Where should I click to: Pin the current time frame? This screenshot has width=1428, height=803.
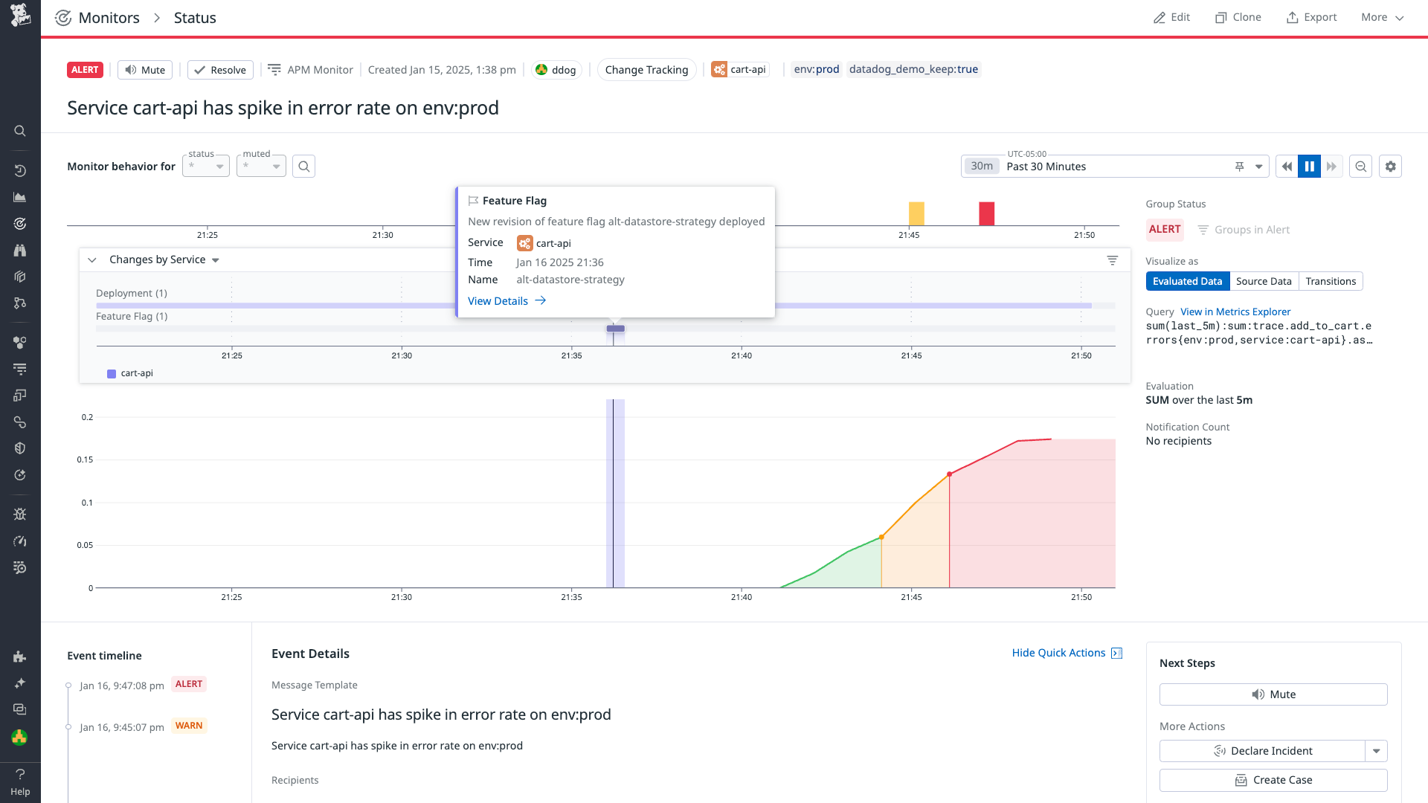1238,167
